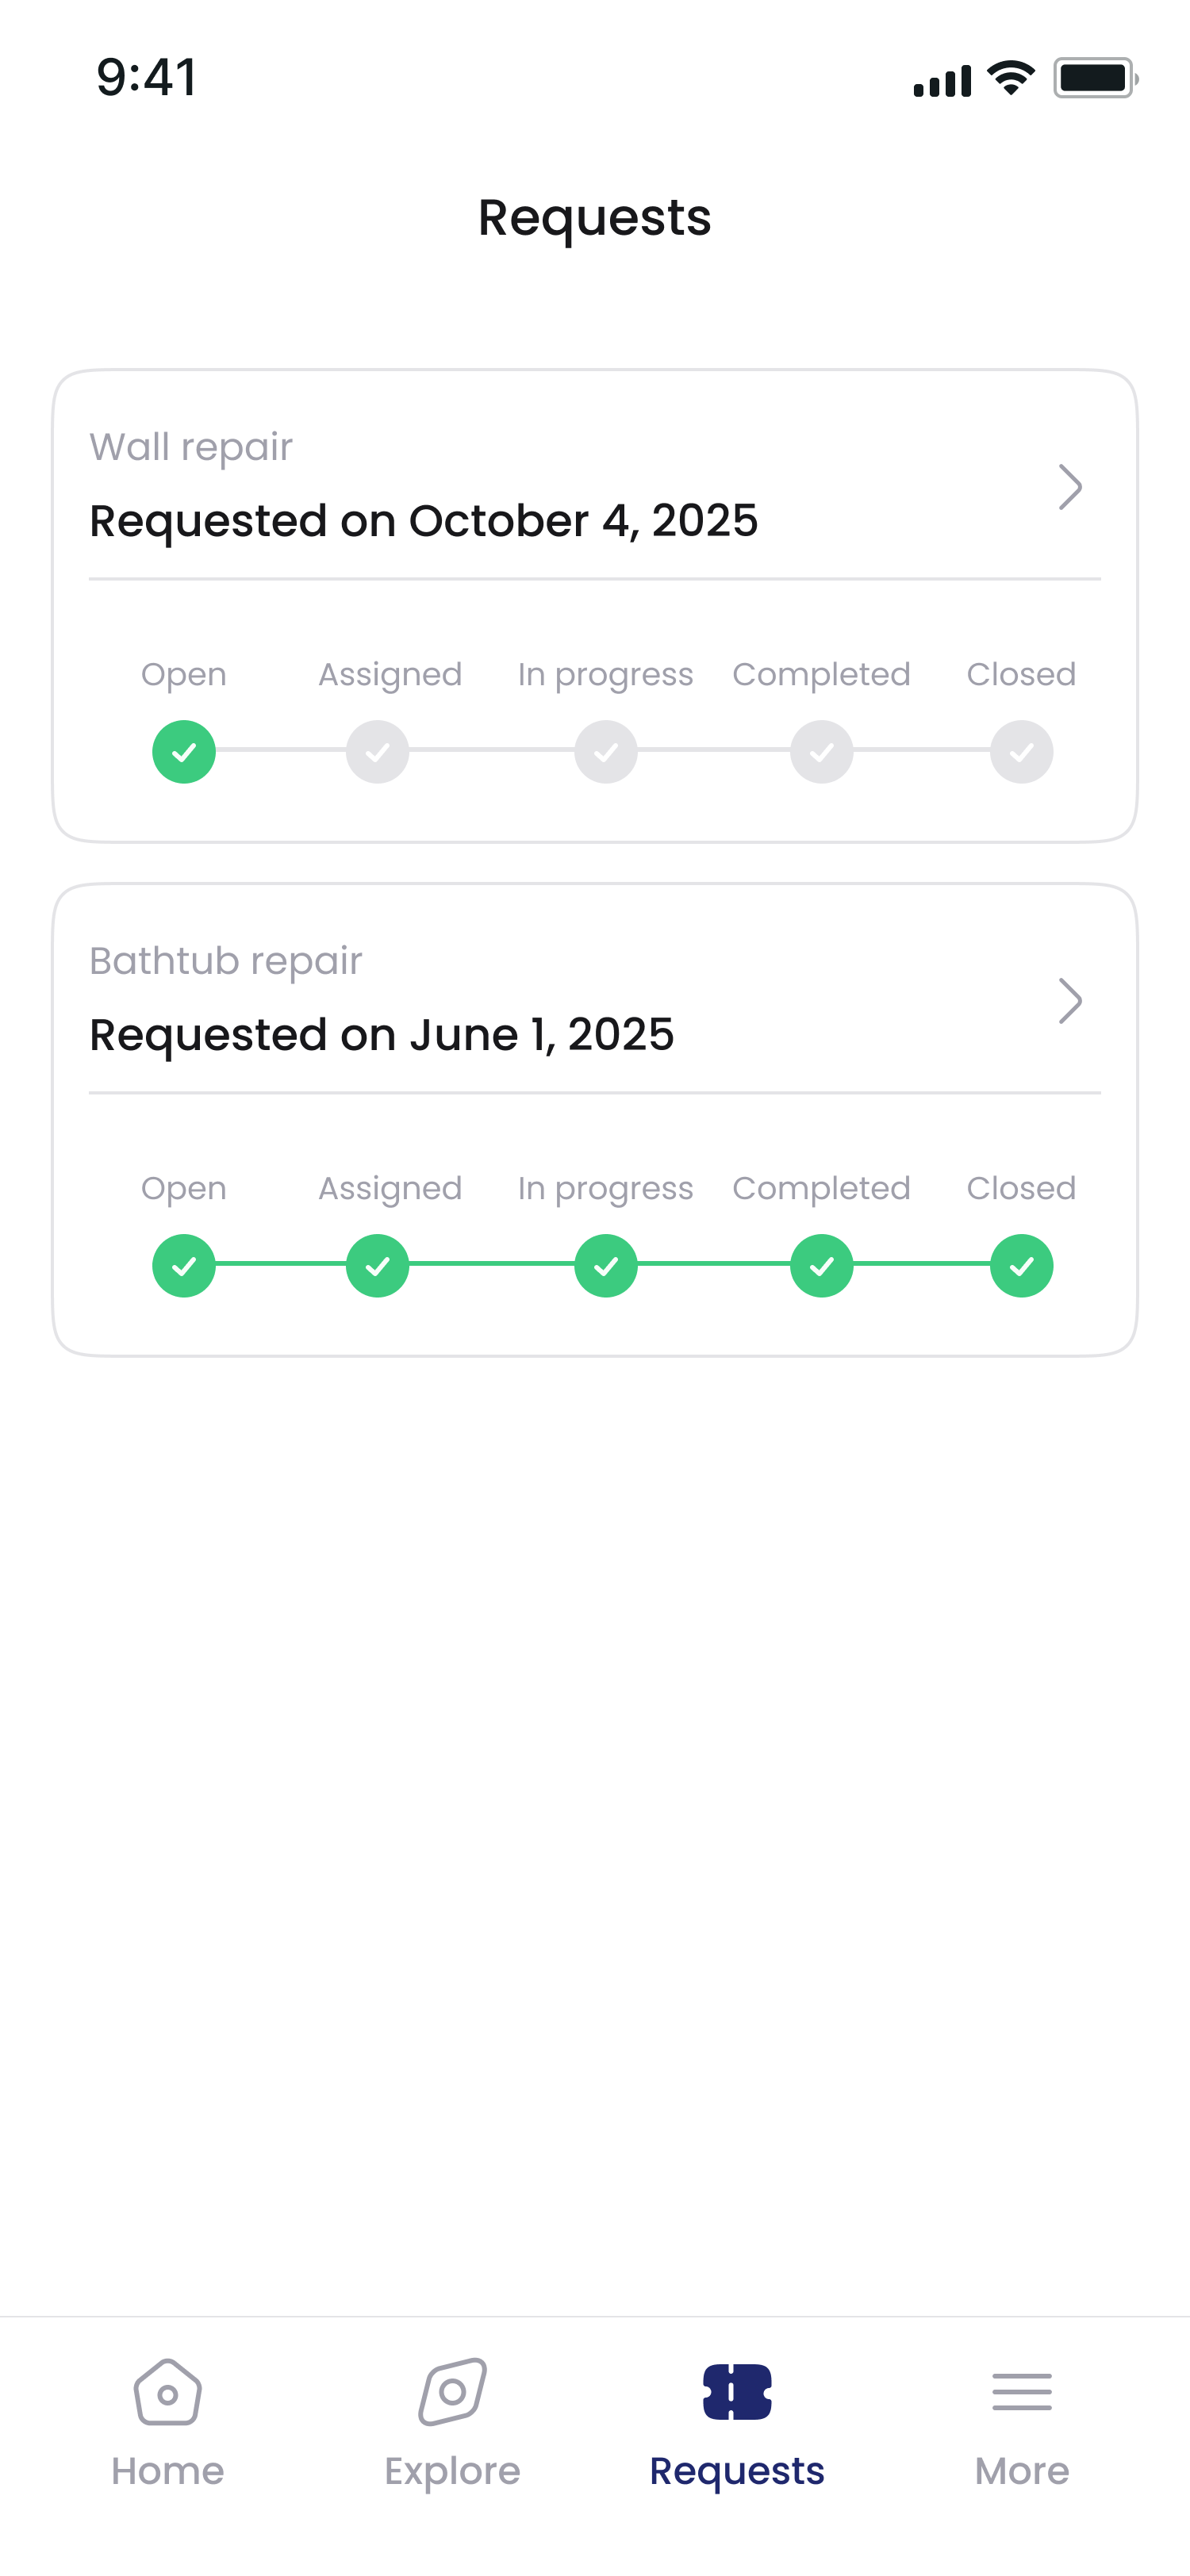Toggle Wall repair's Closed step checkmark
This screenshot has width=1190, height=2576.
[1021, 752]
